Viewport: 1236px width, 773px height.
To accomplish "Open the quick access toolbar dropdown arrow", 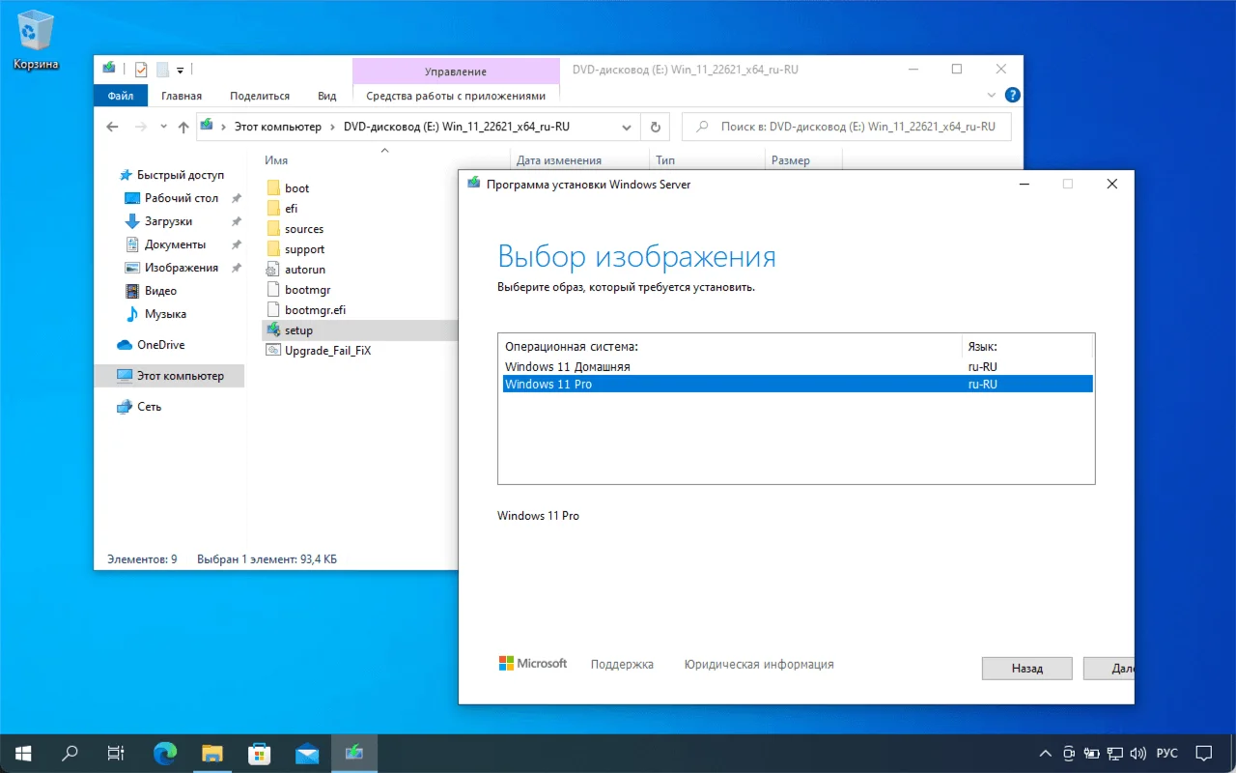I will click(181, 70).
